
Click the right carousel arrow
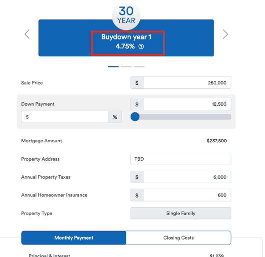click(x=225, y=34)
